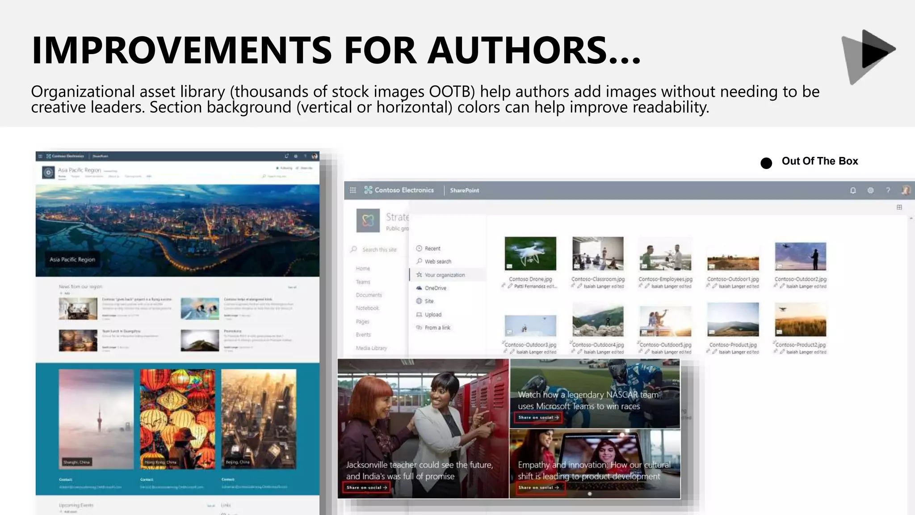Image resolution: width=915 pixels, height=515 pixels.
Task: Click See all next to News from our region
Action: pyautogui.click(x=292, y=287)
